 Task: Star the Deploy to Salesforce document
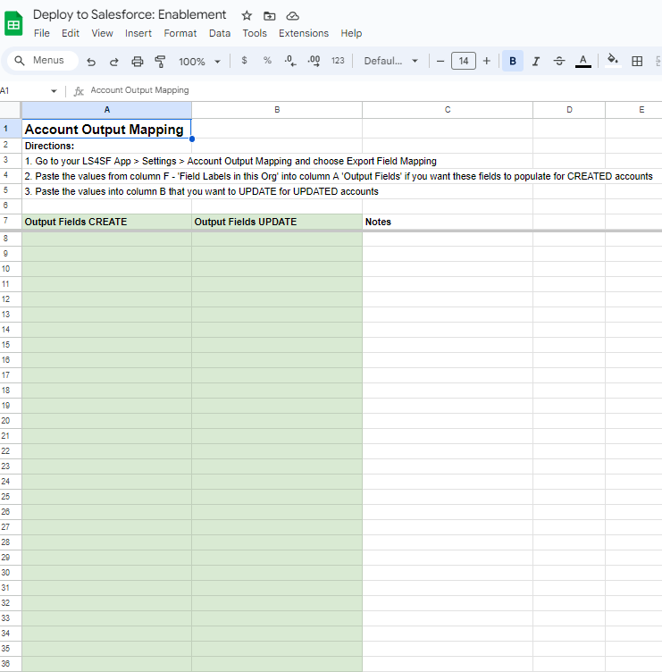247,16
